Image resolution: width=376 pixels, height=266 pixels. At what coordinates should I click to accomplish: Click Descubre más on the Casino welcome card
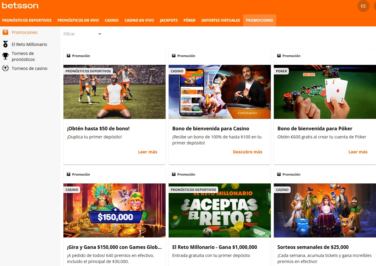(x=248, y=152)
